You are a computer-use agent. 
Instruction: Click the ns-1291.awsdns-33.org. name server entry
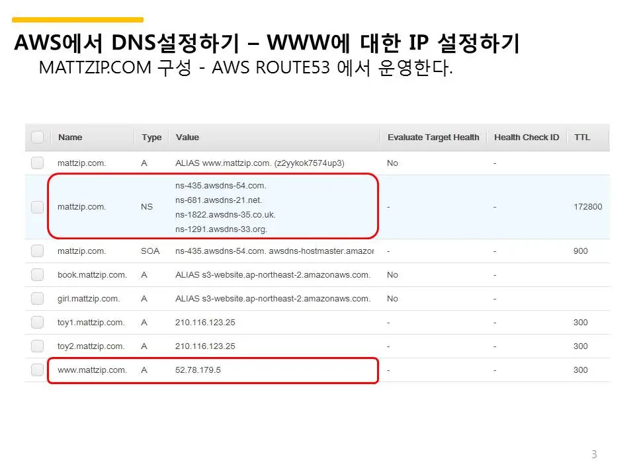221,229
